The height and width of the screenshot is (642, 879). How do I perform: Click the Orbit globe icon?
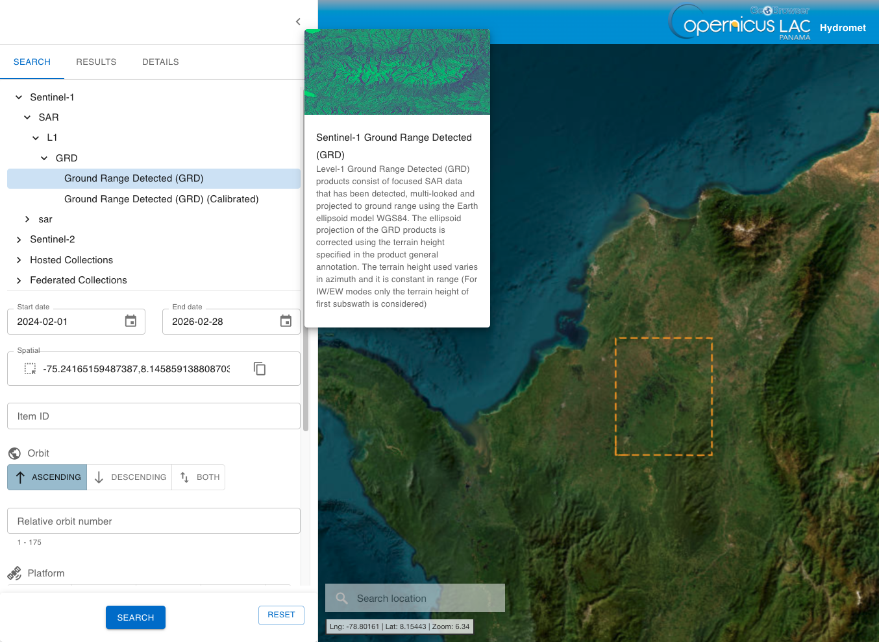click(x=14, y=453)
